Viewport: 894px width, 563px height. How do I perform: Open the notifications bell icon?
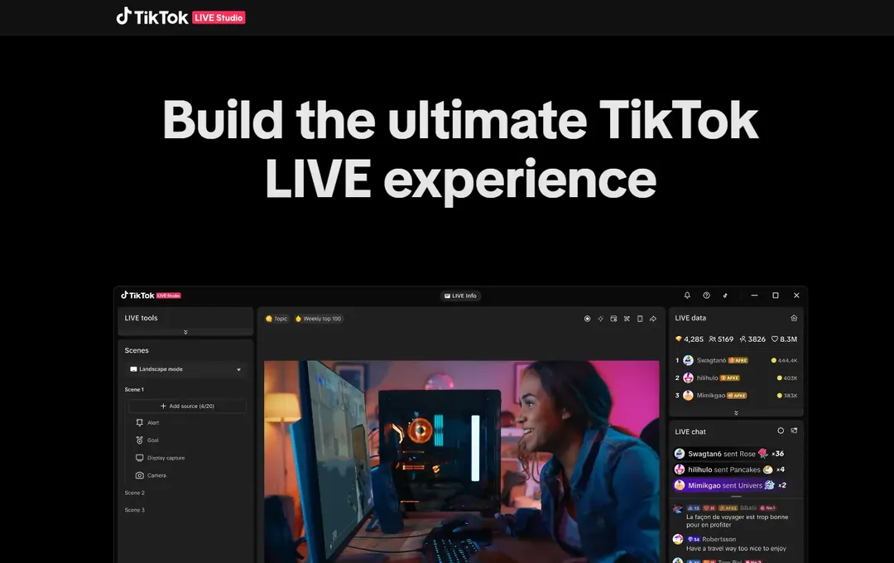tap(687, 296)
